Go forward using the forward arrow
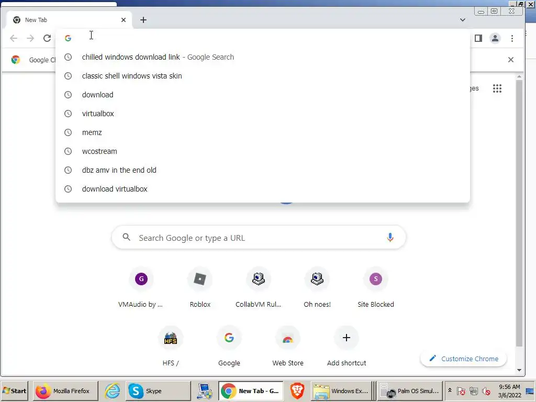The height and width of the screenshot is (402, 536). click(30, 38)
